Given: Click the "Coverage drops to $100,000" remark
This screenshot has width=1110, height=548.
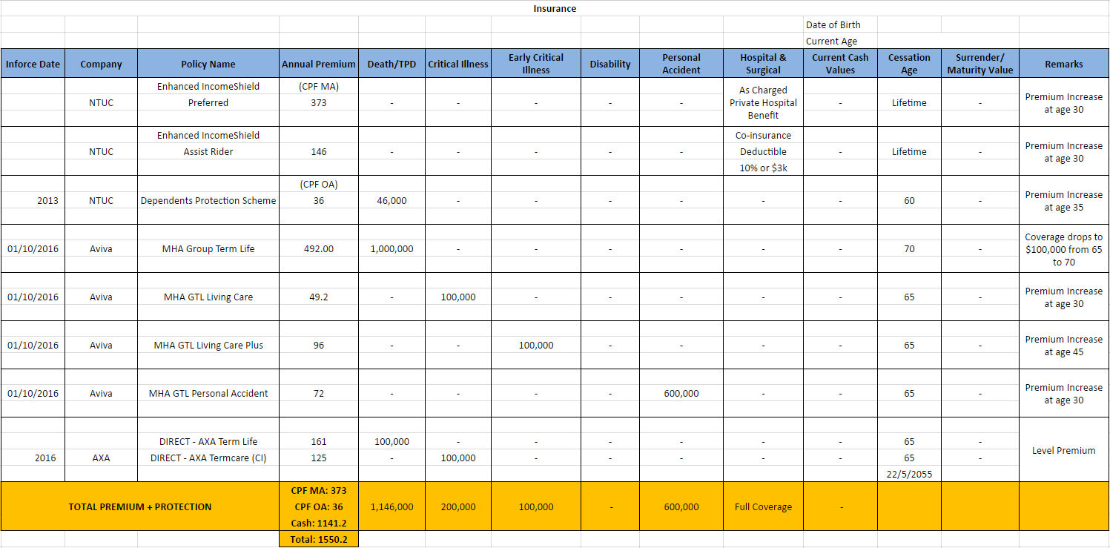Looking at the screenshot, I should point(1064,249).
